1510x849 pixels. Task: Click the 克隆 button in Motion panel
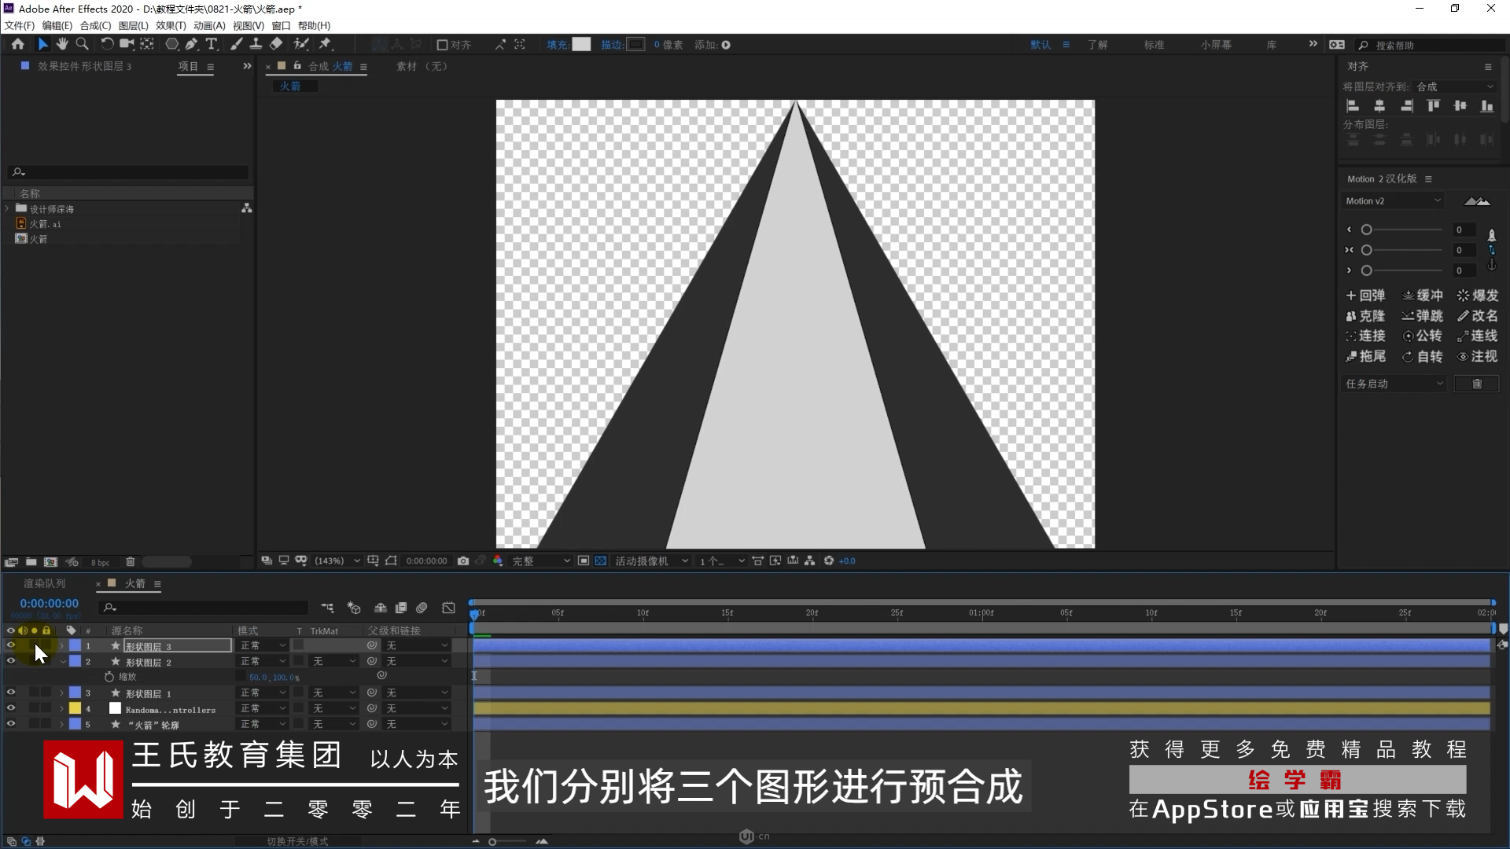pos(1365,316)
